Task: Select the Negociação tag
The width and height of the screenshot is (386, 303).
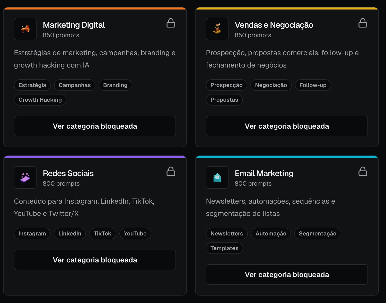Action: [271, 85]
